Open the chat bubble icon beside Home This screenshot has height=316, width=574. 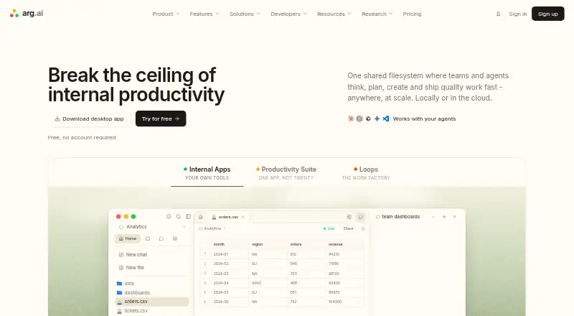point(161,238)
